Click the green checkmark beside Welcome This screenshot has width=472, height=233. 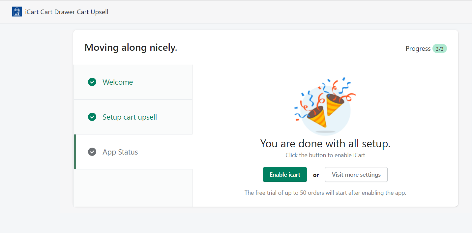(x=92, y=82)
